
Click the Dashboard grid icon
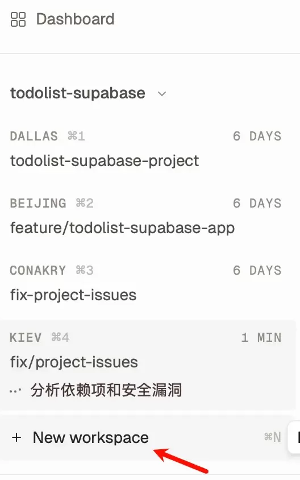click(18, 19)
